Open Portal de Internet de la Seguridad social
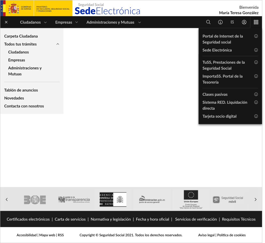 pyautogui.click(x=223, y=39)
